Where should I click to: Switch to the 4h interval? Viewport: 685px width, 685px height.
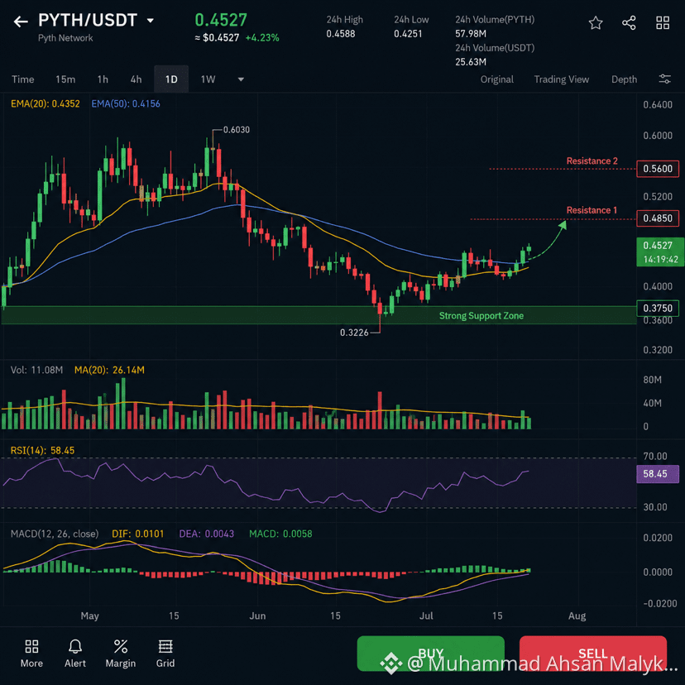[x=136, y=79]
